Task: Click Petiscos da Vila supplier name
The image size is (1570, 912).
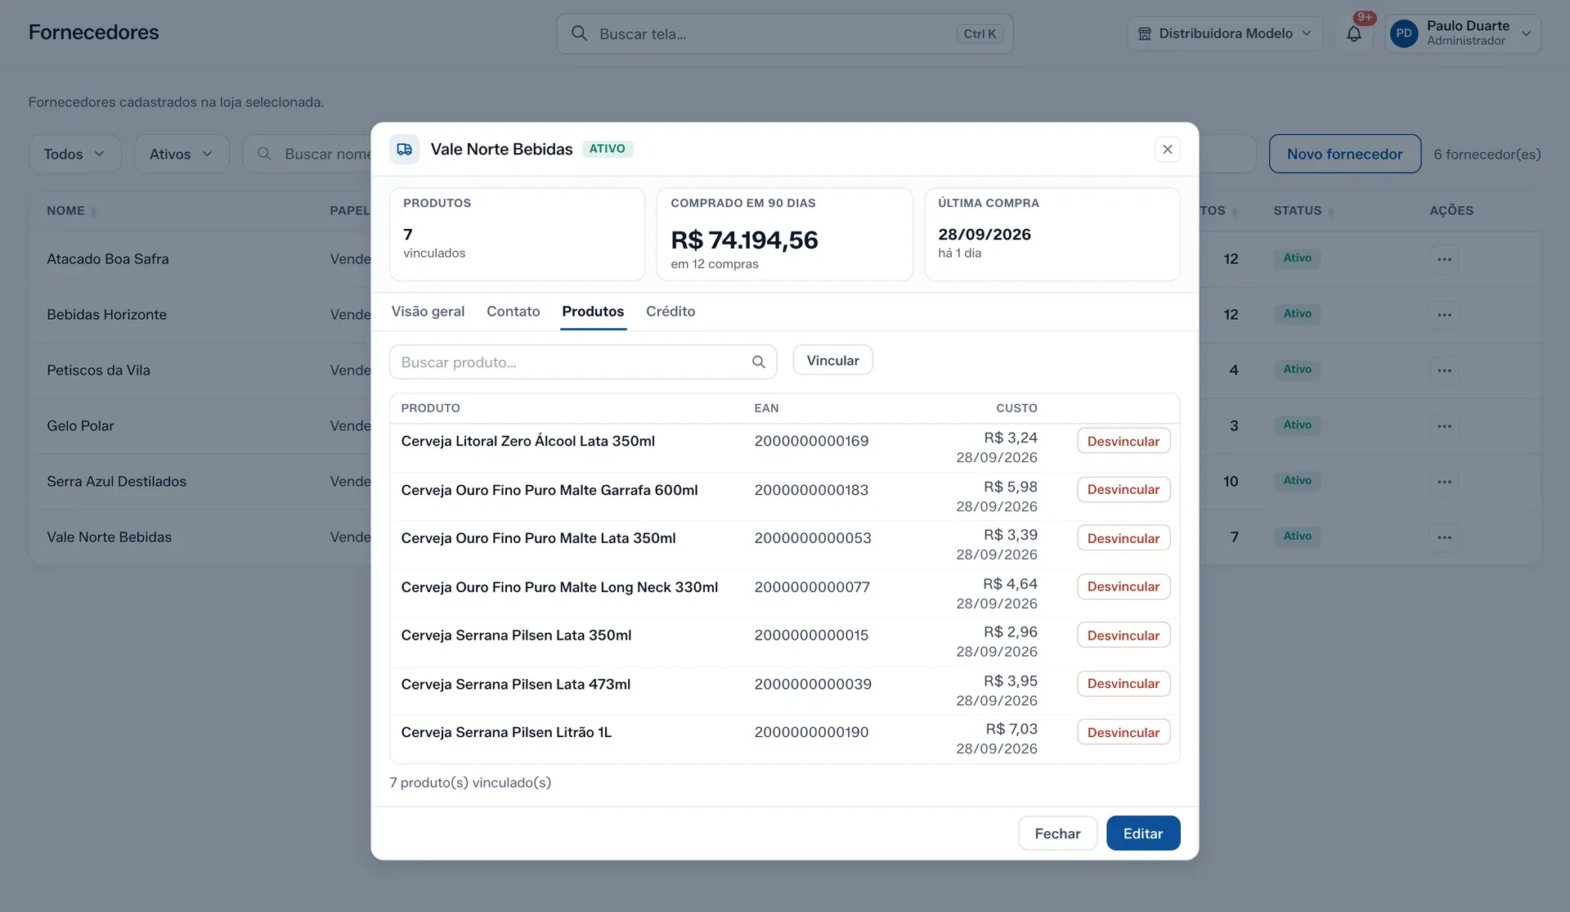Action: 98,371
